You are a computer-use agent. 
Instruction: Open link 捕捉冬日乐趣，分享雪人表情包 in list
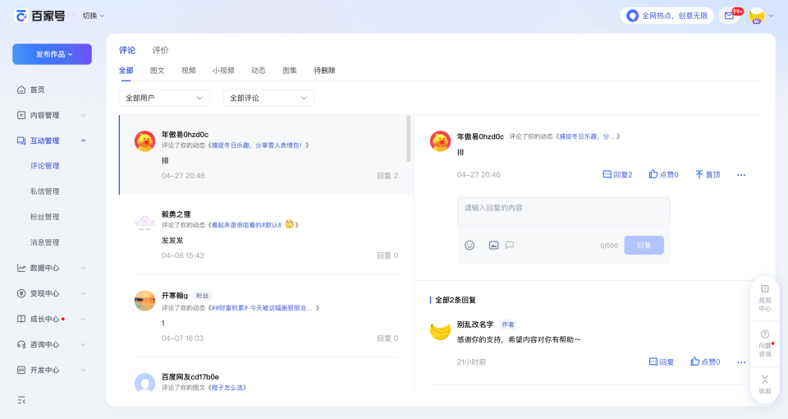pos(258,145)
